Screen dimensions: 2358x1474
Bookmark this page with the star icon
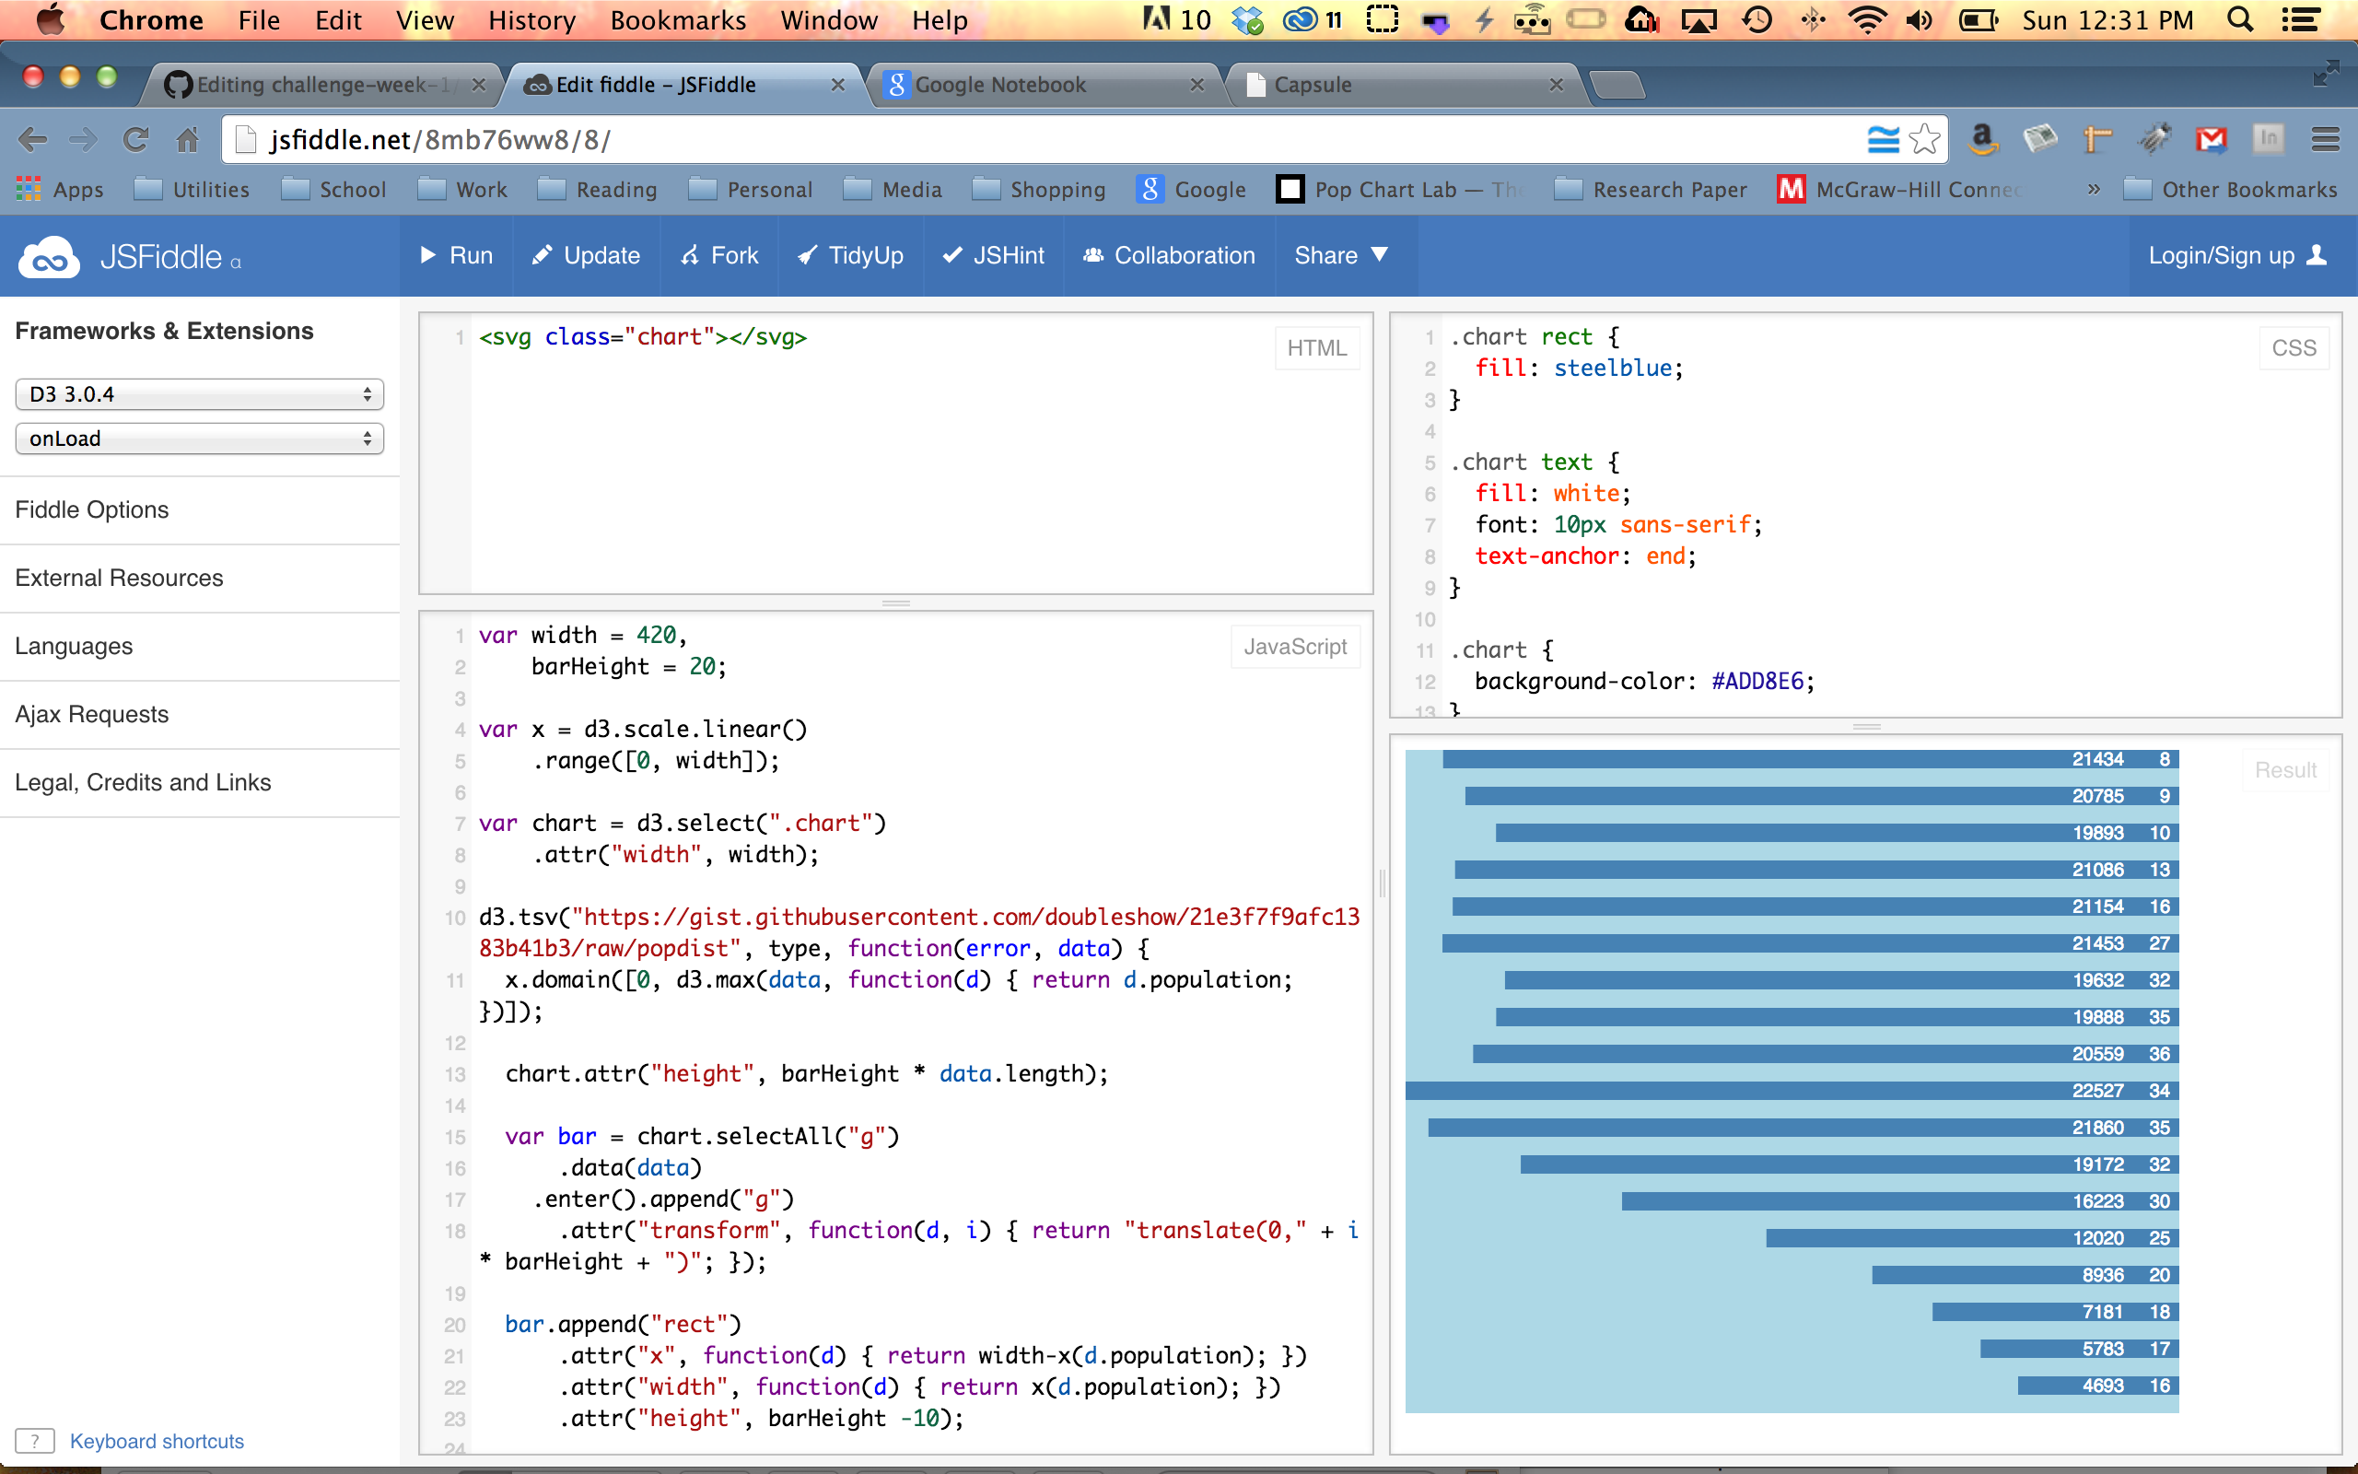point(1924,140)
